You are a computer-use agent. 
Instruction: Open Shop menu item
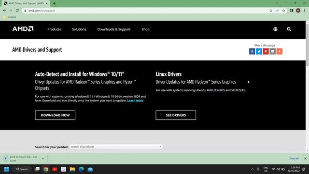click(x=145, y=29)
